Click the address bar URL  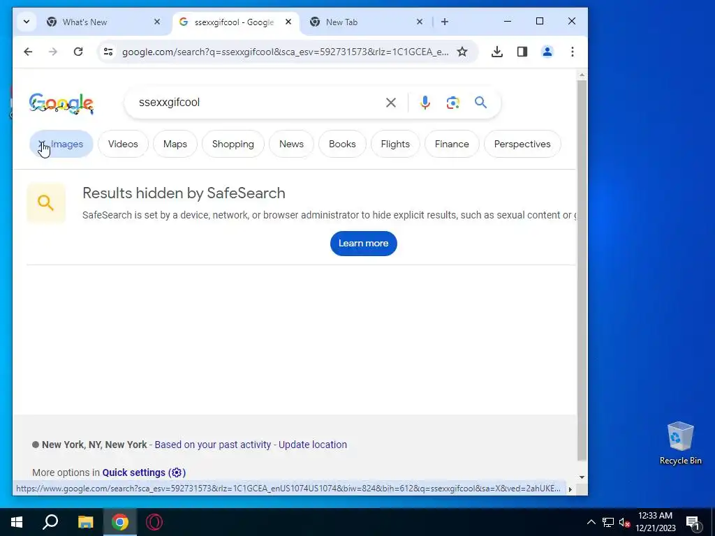(x=285, y=52)
